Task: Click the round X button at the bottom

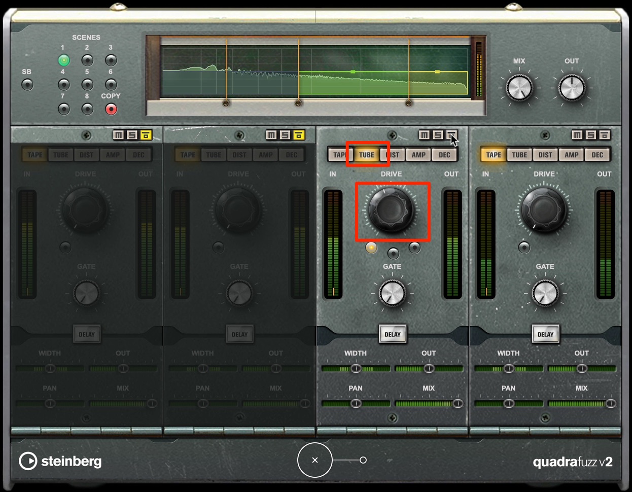Action: point(314,460)
